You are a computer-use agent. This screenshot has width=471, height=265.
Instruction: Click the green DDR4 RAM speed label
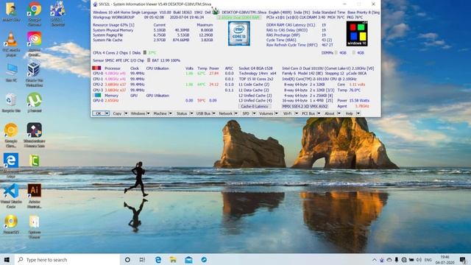(x=239, y=18)
